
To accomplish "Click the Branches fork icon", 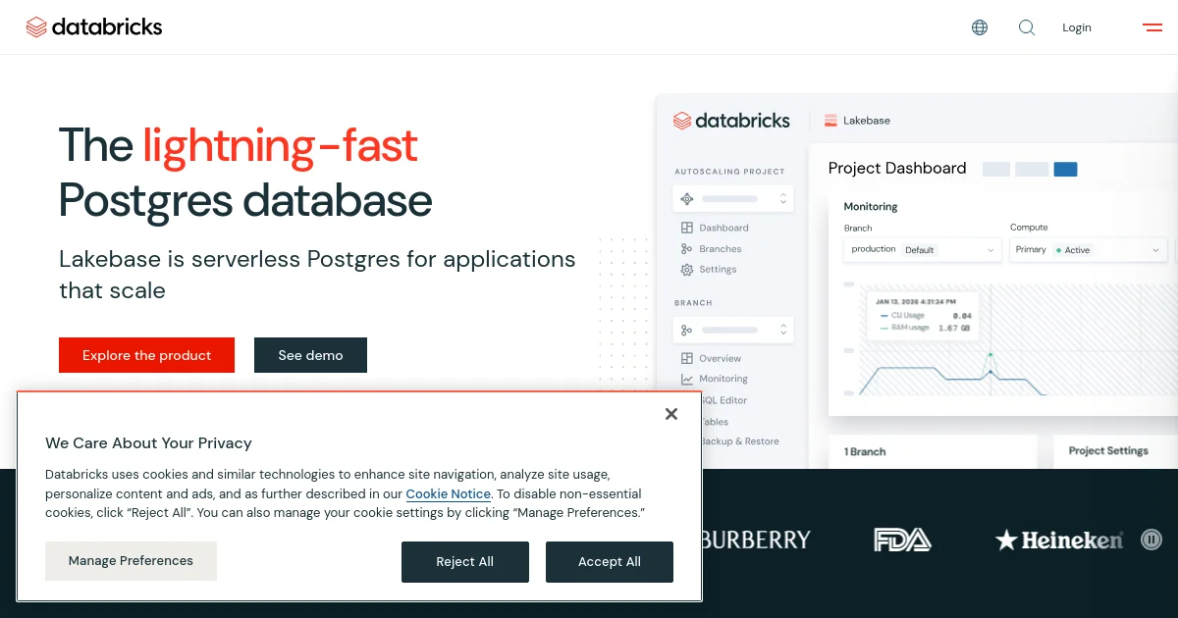I will coord(687,249).
